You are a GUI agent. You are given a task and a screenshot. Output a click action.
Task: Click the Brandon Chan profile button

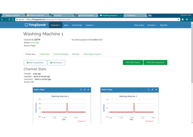coord(186,15)
